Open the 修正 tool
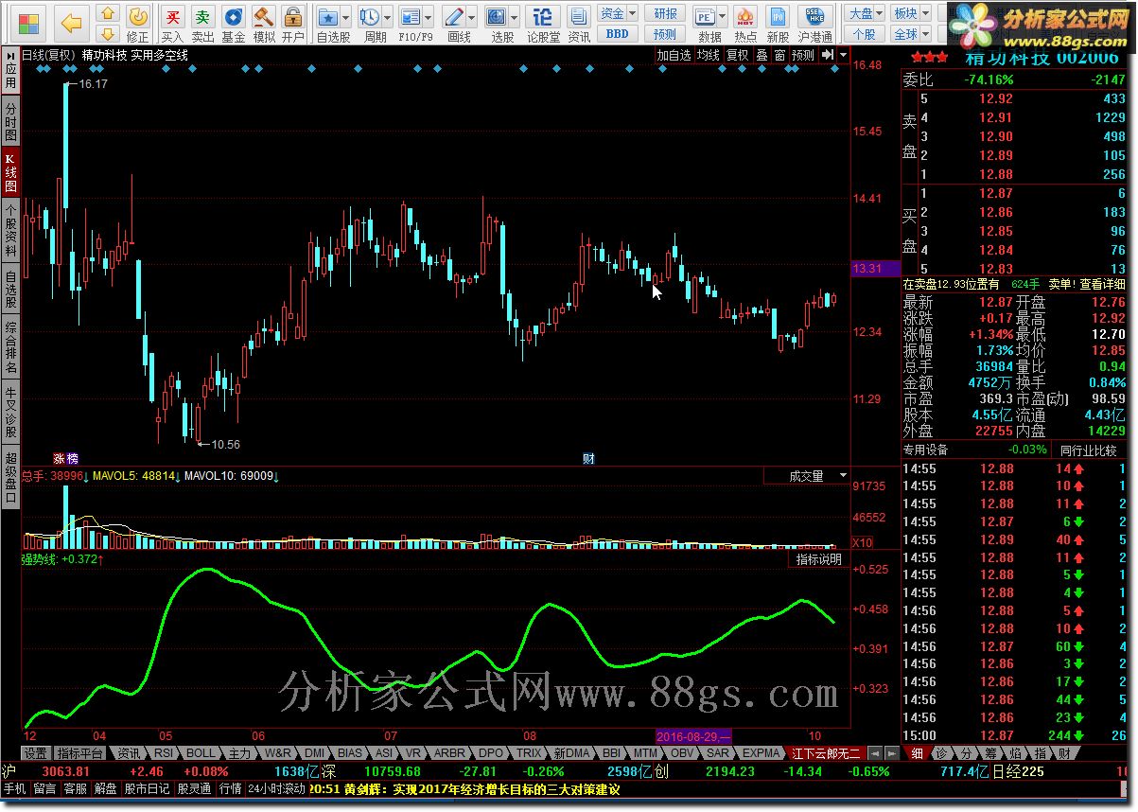 click(138, 23)
